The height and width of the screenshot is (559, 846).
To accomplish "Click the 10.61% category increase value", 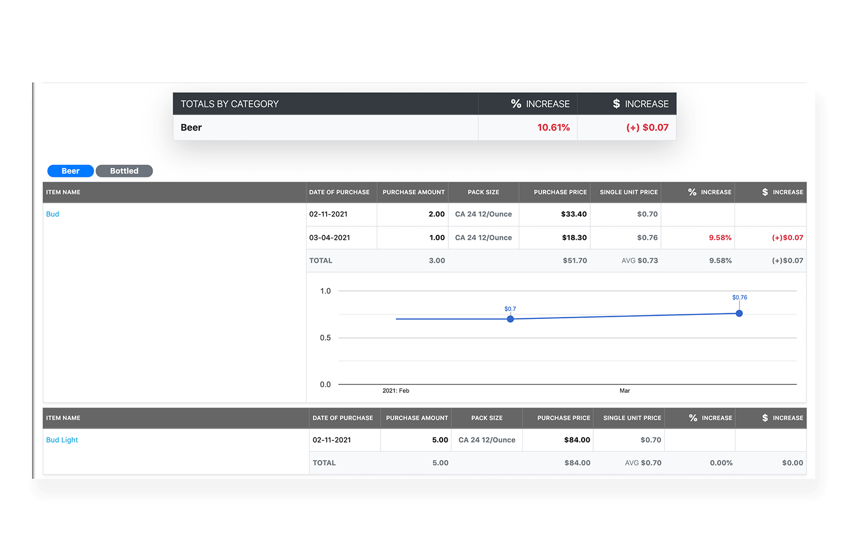I will pyautogui.click(x=554, y=128).
